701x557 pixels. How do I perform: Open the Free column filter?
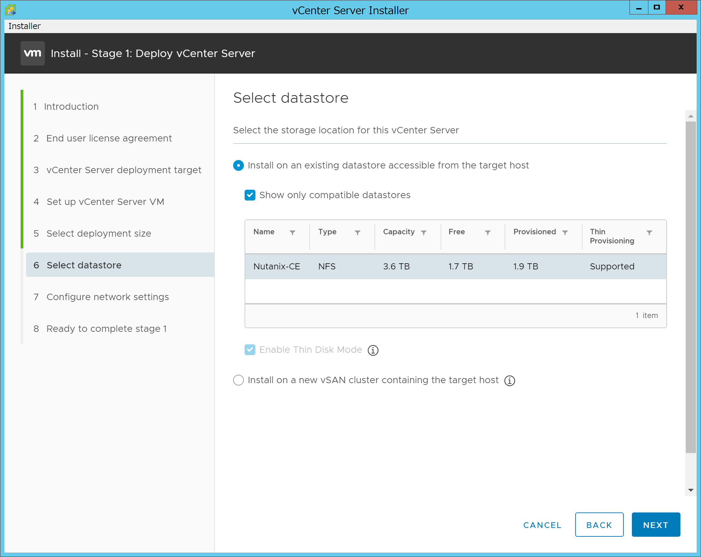(x=488, y=233)
